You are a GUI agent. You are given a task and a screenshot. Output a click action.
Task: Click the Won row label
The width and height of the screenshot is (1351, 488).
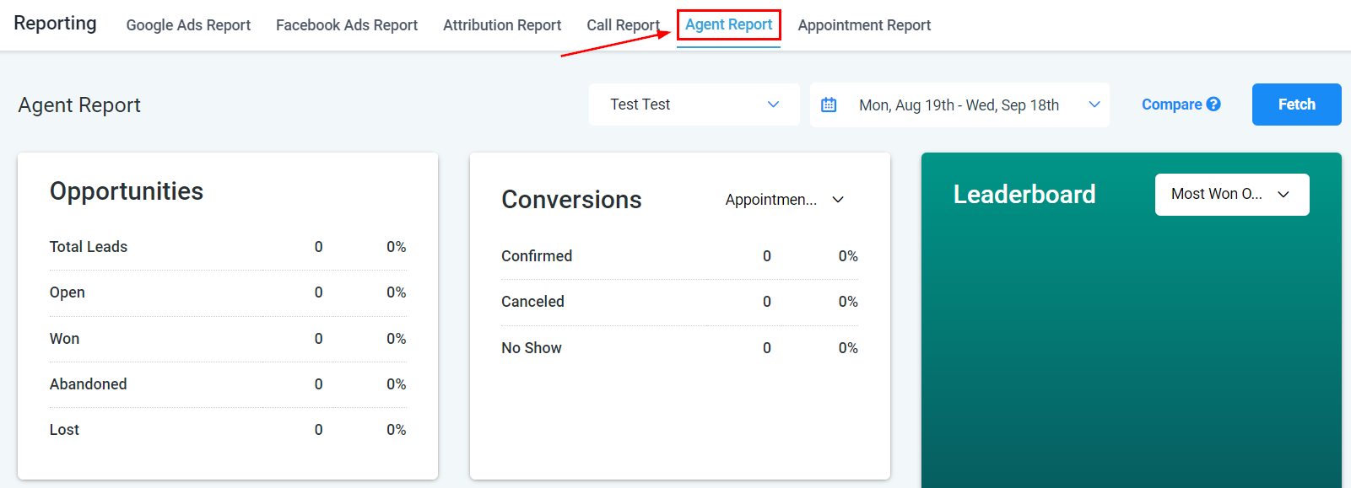click(x=64, y=339)
